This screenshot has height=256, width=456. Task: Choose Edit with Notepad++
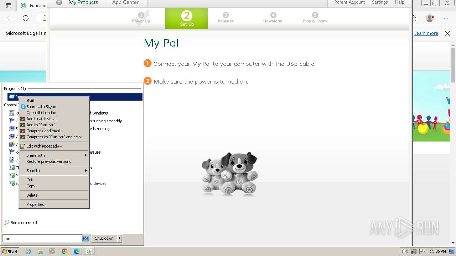pos(54,146)
